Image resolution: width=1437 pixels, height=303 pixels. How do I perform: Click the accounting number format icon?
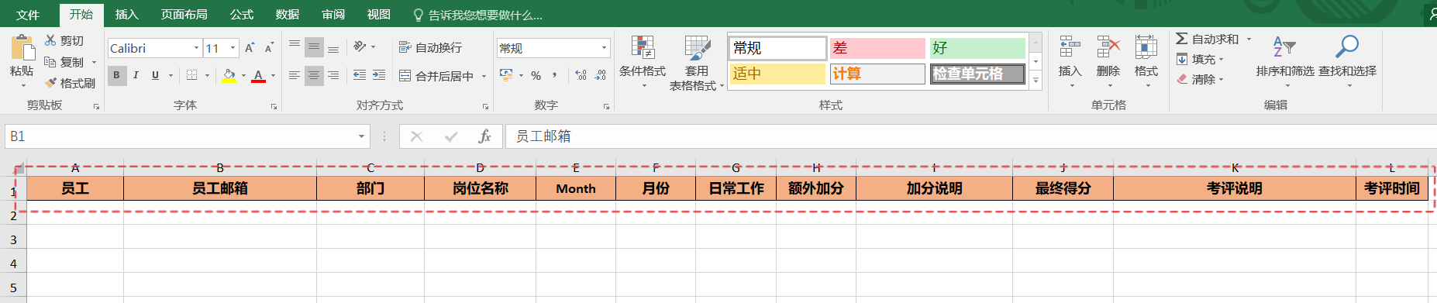click(506, 75)
